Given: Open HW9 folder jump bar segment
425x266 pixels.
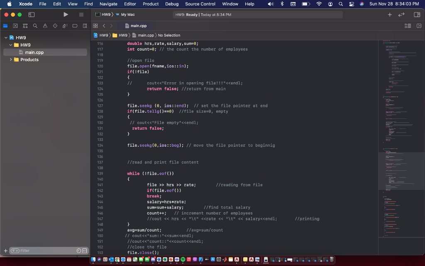Looking at the screenshot, I should point(120,35).
